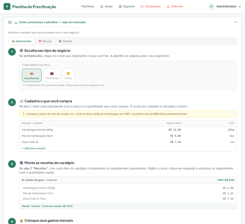Open Clientes in the navigation

coord(175,6)
